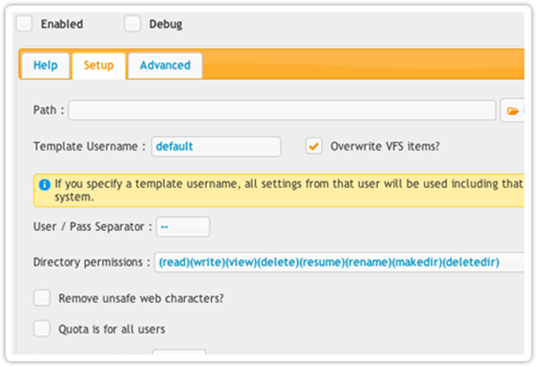
Task: Tick the Quota is for all users checkbox
Action: [41, 328]
